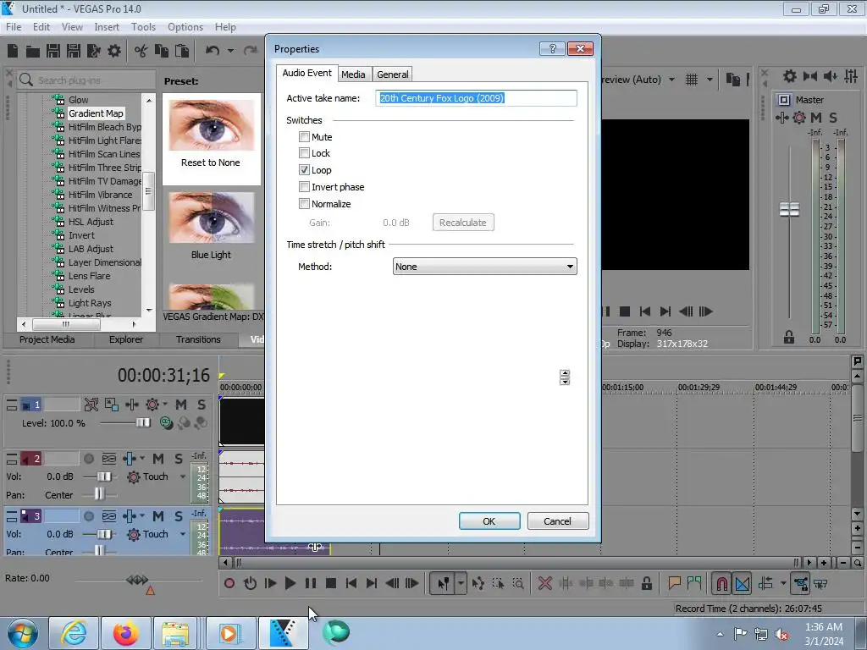The width and height of the screenshot is (867, 650).
Task: Solo audio track 3 with S button
Action: coord(179,516)
